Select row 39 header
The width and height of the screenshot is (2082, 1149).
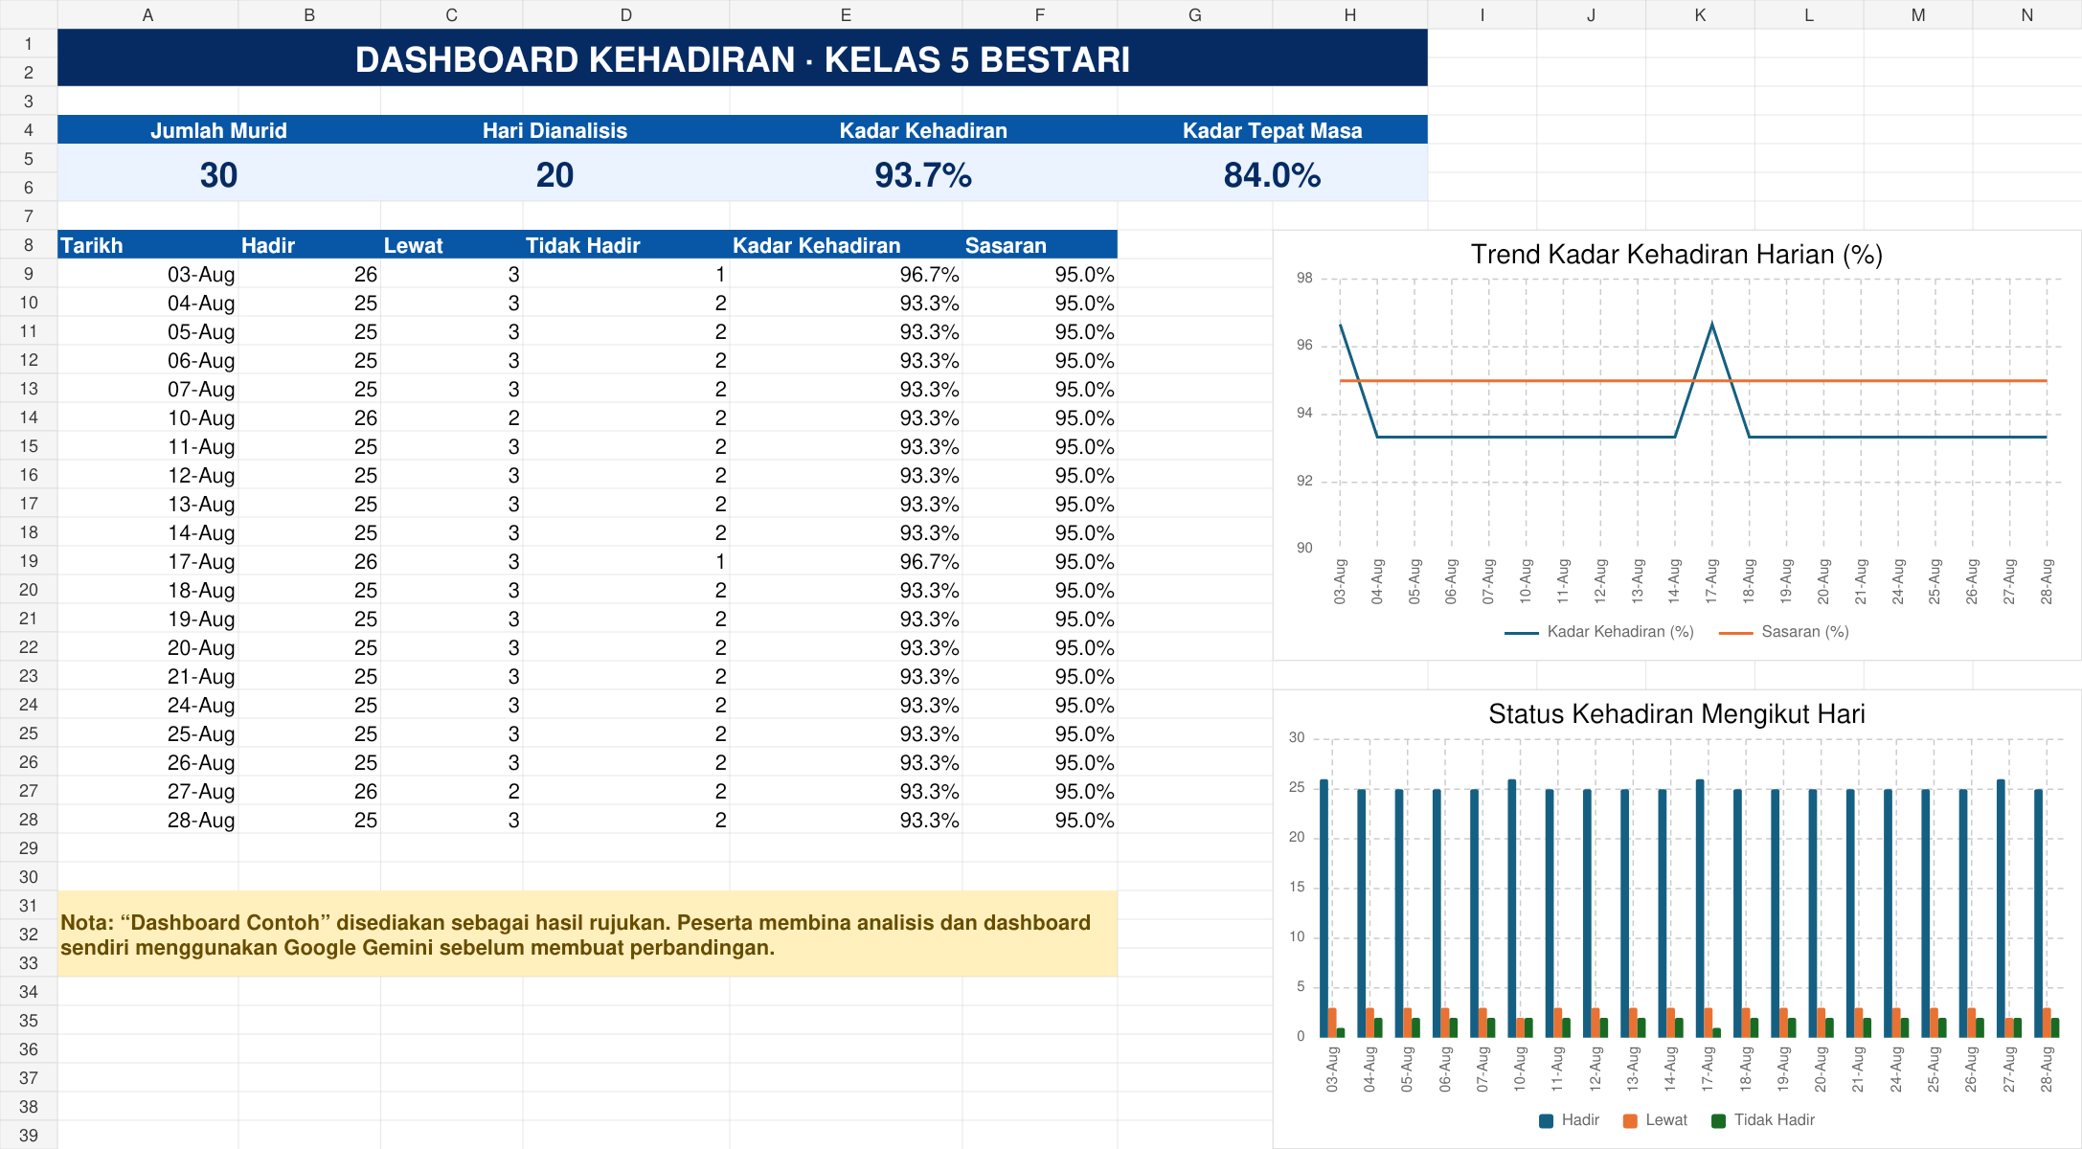(29, 1135)
